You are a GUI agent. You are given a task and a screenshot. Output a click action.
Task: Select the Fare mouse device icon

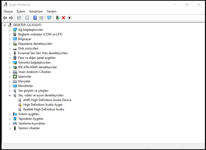[15, 58]
